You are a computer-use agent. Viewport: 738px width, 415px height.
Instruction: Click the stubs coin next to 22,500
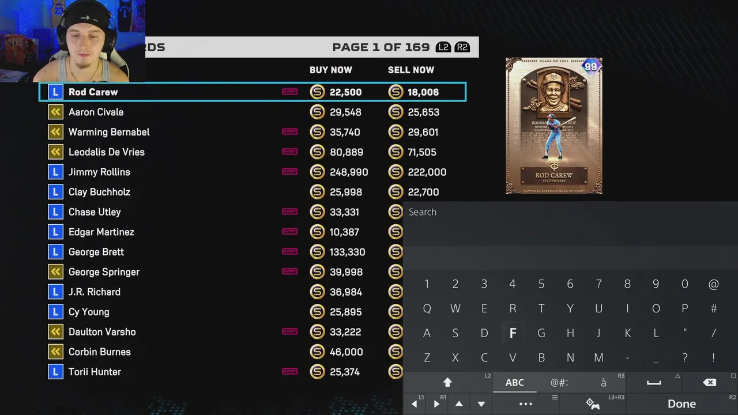point(317,92)
